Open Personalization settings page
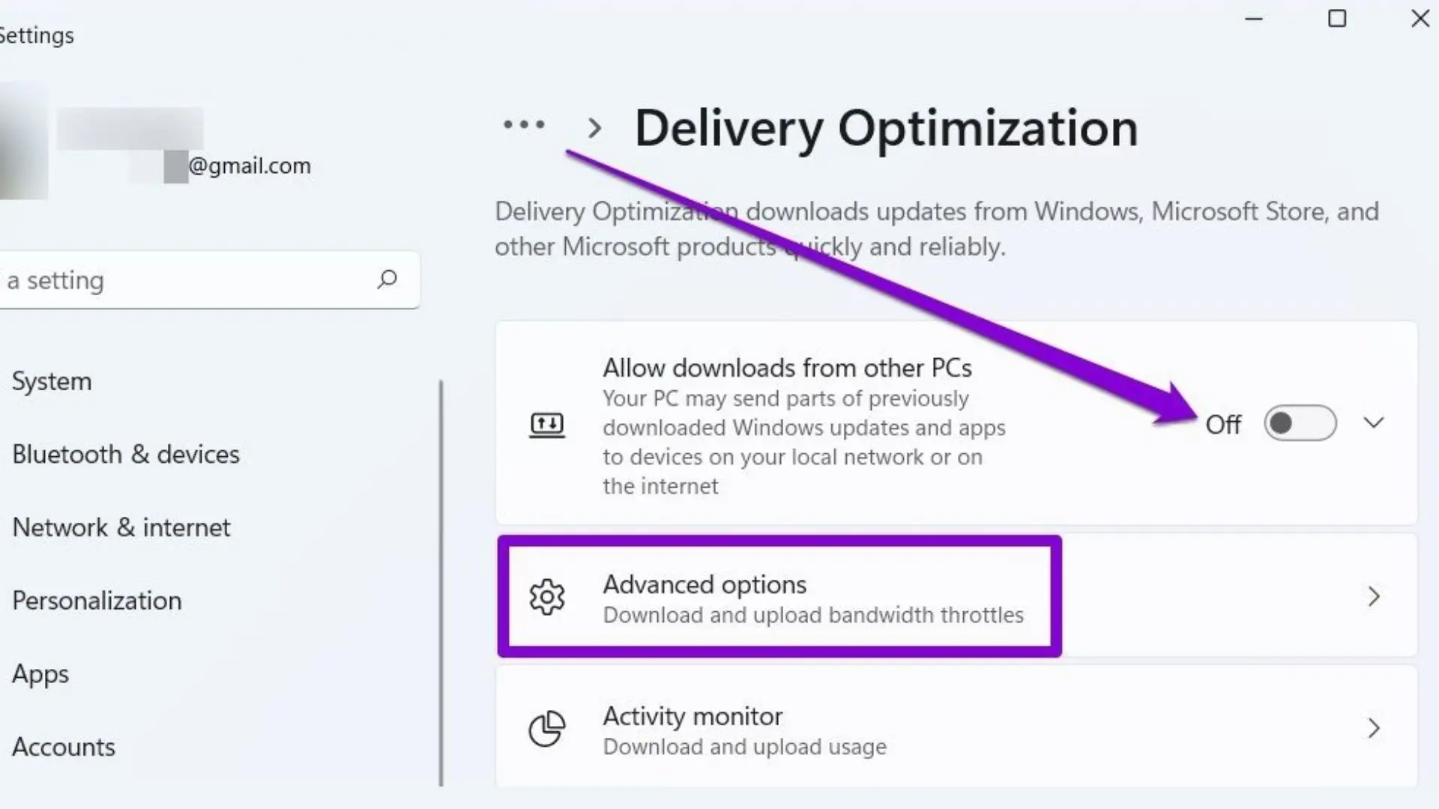 pos(97,601)
